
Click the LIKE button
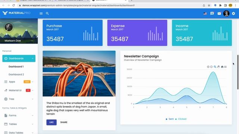pos(52,122)
